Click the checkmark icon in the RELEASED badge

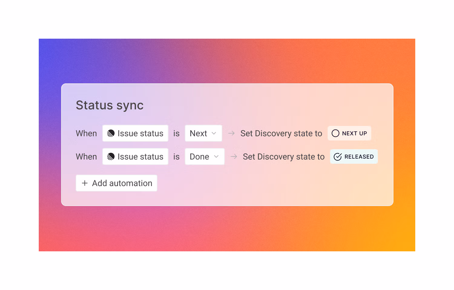(338, 156)
